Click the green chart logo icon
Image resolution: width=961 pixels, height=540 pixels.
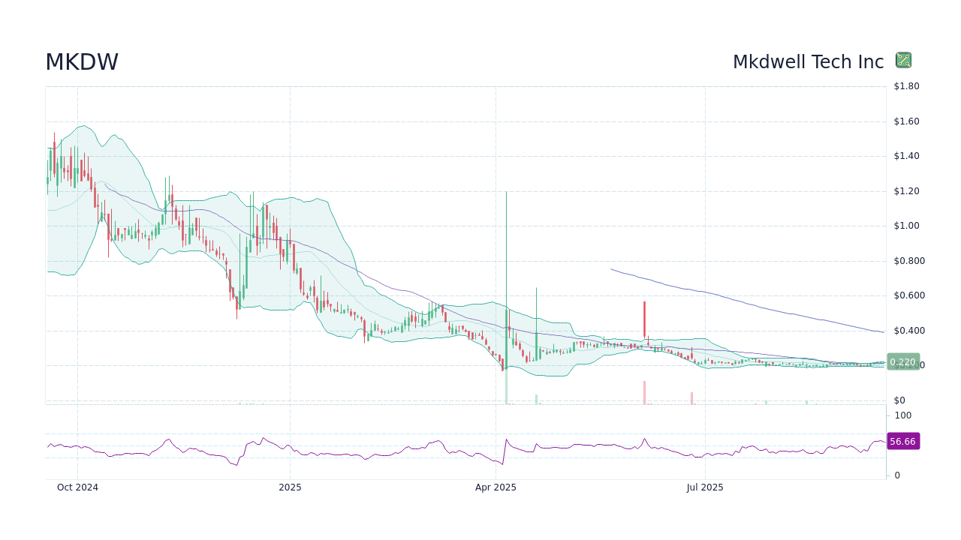(903, 59)
